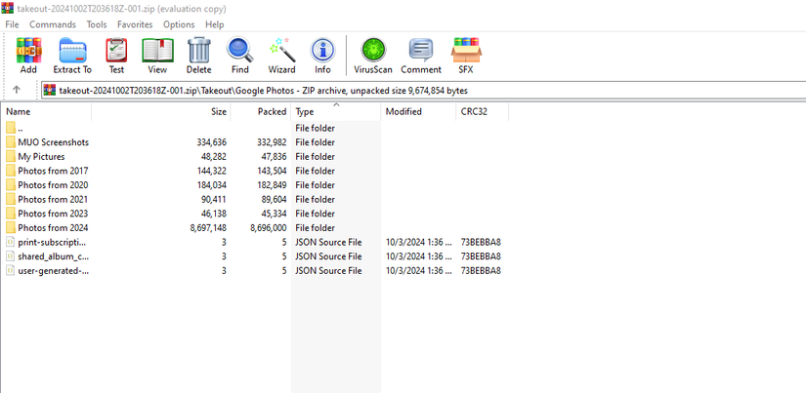Click CRC32 value in print-subscripti... row
This screenshot has height=393, width=806.
point(481,242)
